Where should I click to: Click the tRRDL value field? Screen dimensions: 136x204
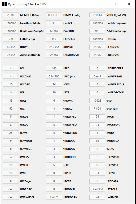(x=11, y=125)
